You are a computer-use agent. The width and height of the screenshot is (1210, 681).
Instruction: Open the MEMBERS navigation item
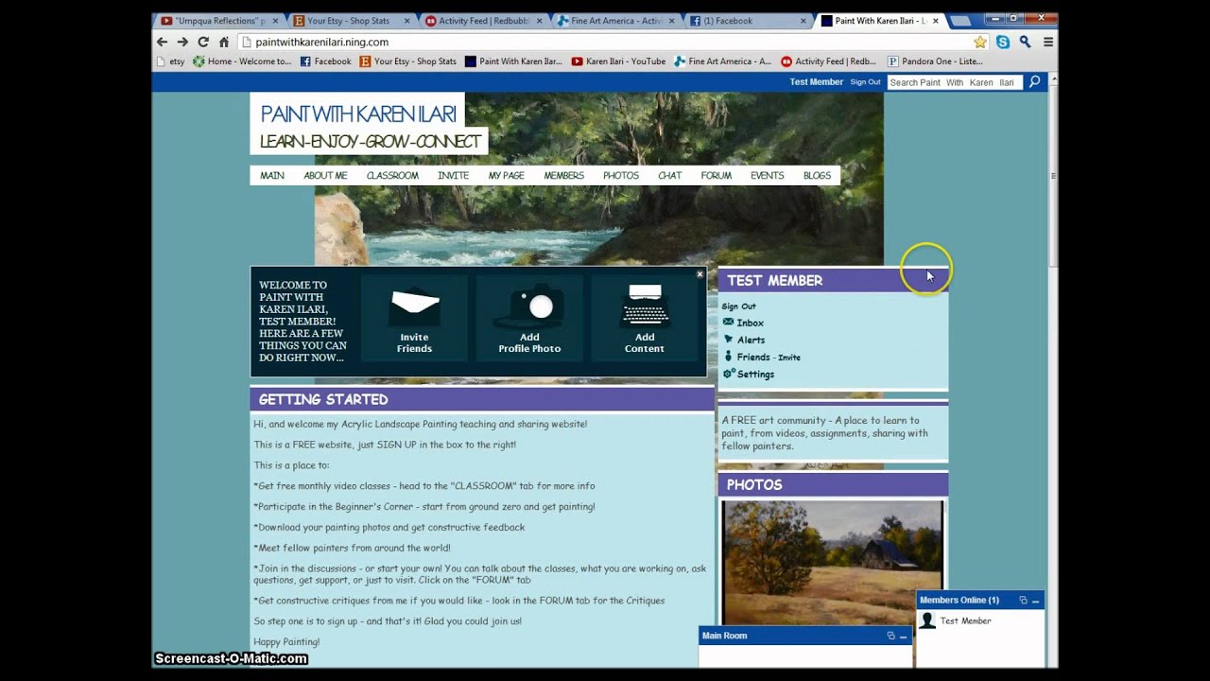[563, 176]
